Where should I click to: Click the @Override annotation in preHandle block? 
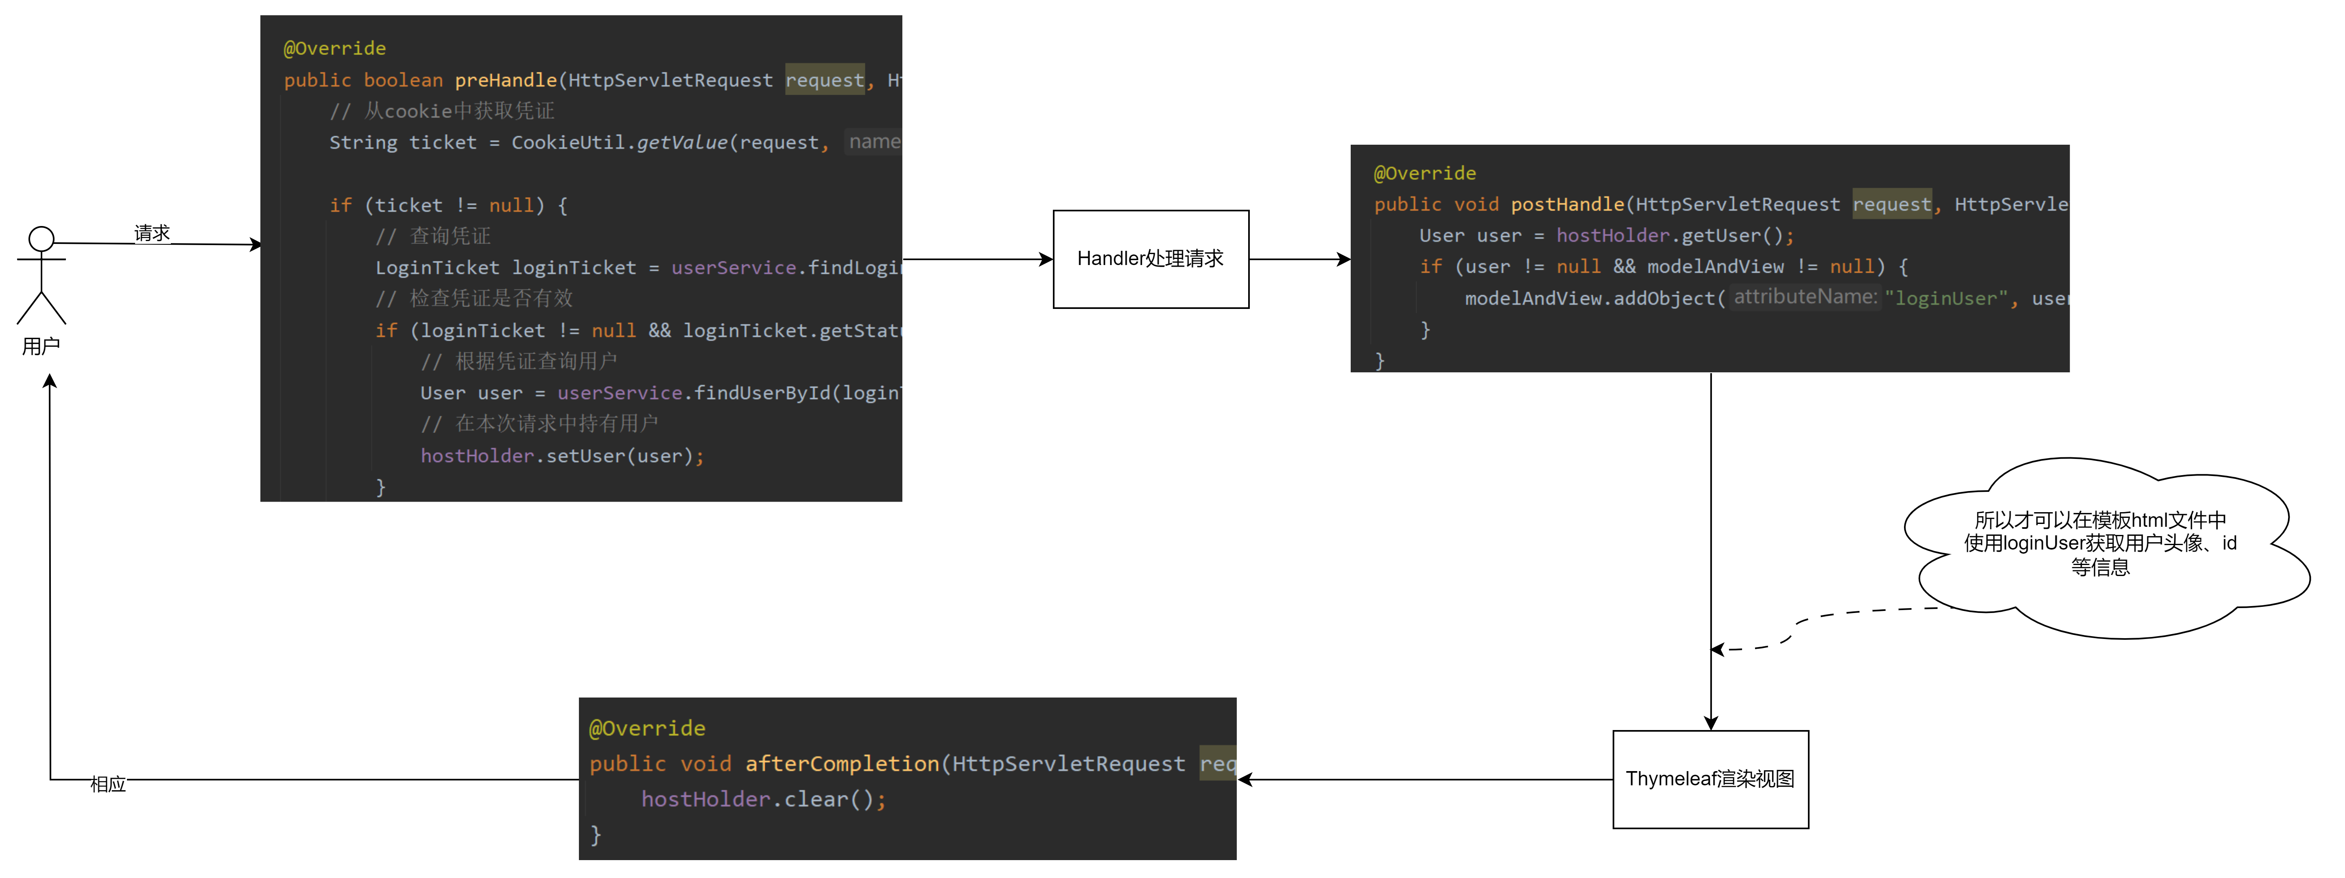335,48
